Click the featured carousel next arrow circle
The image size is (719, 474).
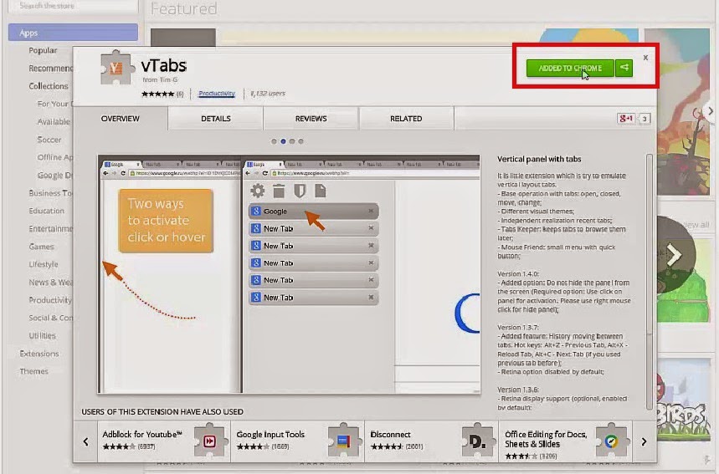tap(675, 255)
